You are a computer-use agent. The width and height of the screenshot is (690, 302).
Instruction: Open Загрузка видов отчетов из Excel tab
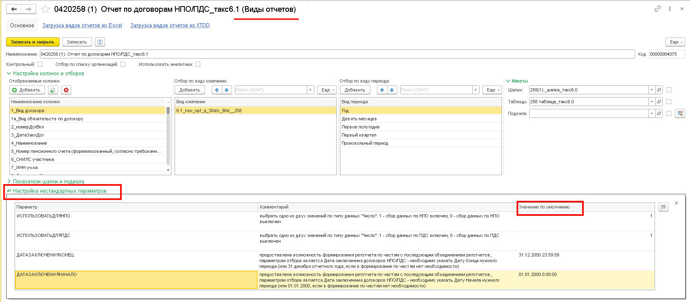(82, 25)
